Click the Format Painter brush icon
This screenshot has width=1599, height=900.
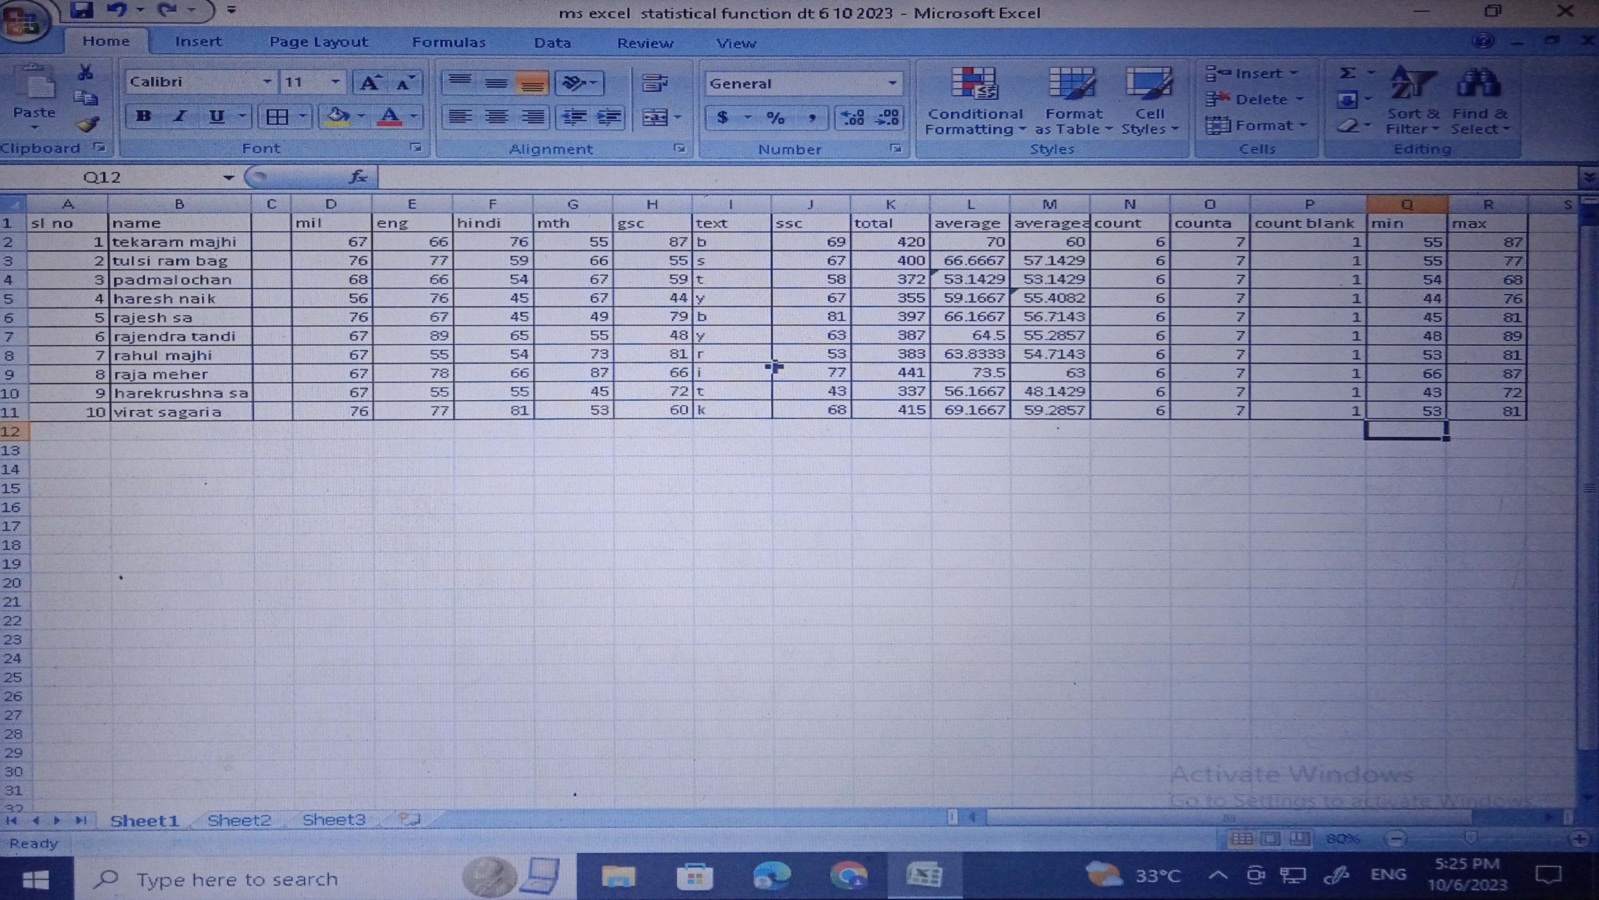(x=88, y=125)
